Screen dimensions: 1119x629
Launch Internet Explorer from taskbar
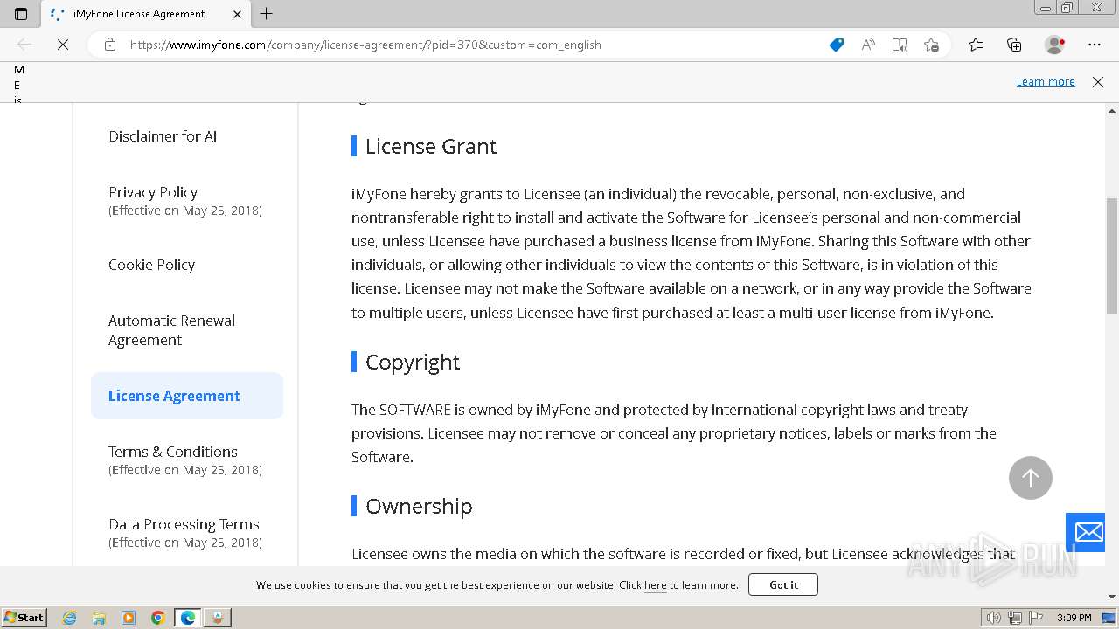[70, 618]
